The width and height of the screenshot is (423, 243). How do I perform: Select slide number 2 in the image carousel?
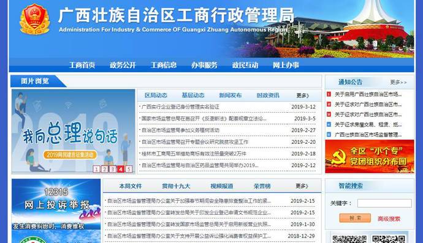pos(104,169)
